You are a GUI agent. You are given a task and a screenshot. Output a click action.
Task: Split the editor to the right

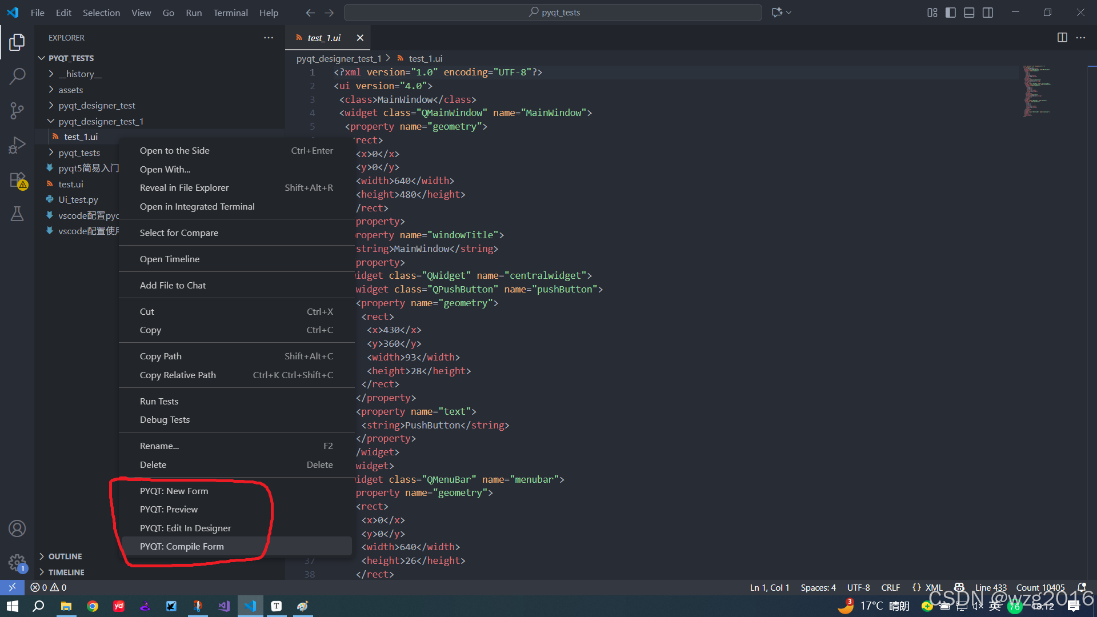pyautogui.click(x=1062, y=38)
